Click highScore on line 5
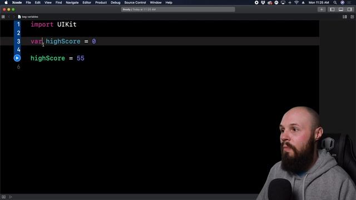The image size is (356, 200). (x=48, y=58)
